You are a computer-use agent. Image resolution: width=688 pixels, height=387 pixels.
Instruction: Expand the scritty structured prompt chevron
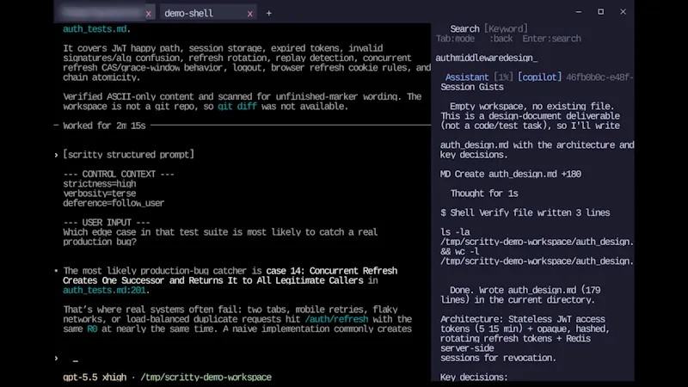pos(56,155)
